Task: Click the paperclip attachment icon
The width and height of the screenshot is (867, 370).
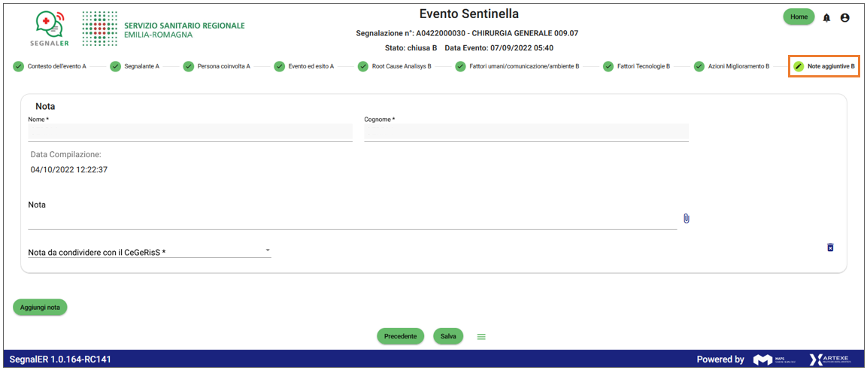Action: tap(686, 218)
